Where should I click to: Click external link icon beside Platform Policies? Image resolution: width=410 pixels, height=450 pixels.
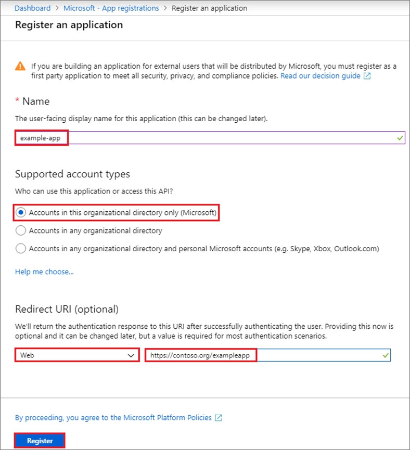pyautogui.click(x=219, y=418)
